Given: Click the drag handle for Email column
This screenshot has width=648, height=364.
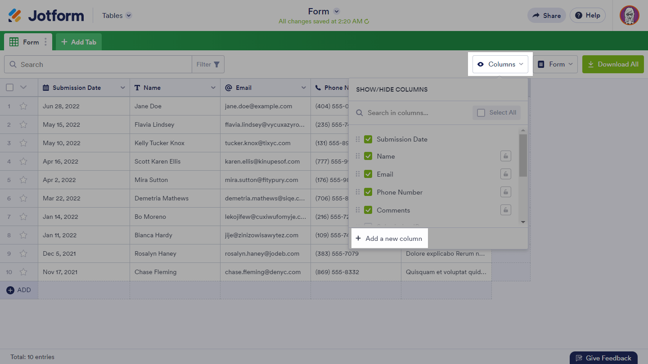Looking at the screenshot, I should [358, 174].
